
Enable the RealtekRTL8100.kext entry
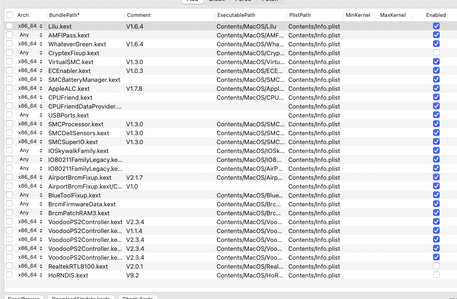(x=436, y=266)
